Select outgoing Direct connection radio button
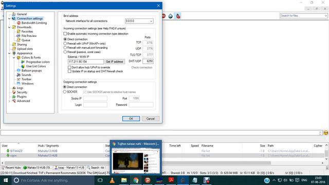 point(65,87)
